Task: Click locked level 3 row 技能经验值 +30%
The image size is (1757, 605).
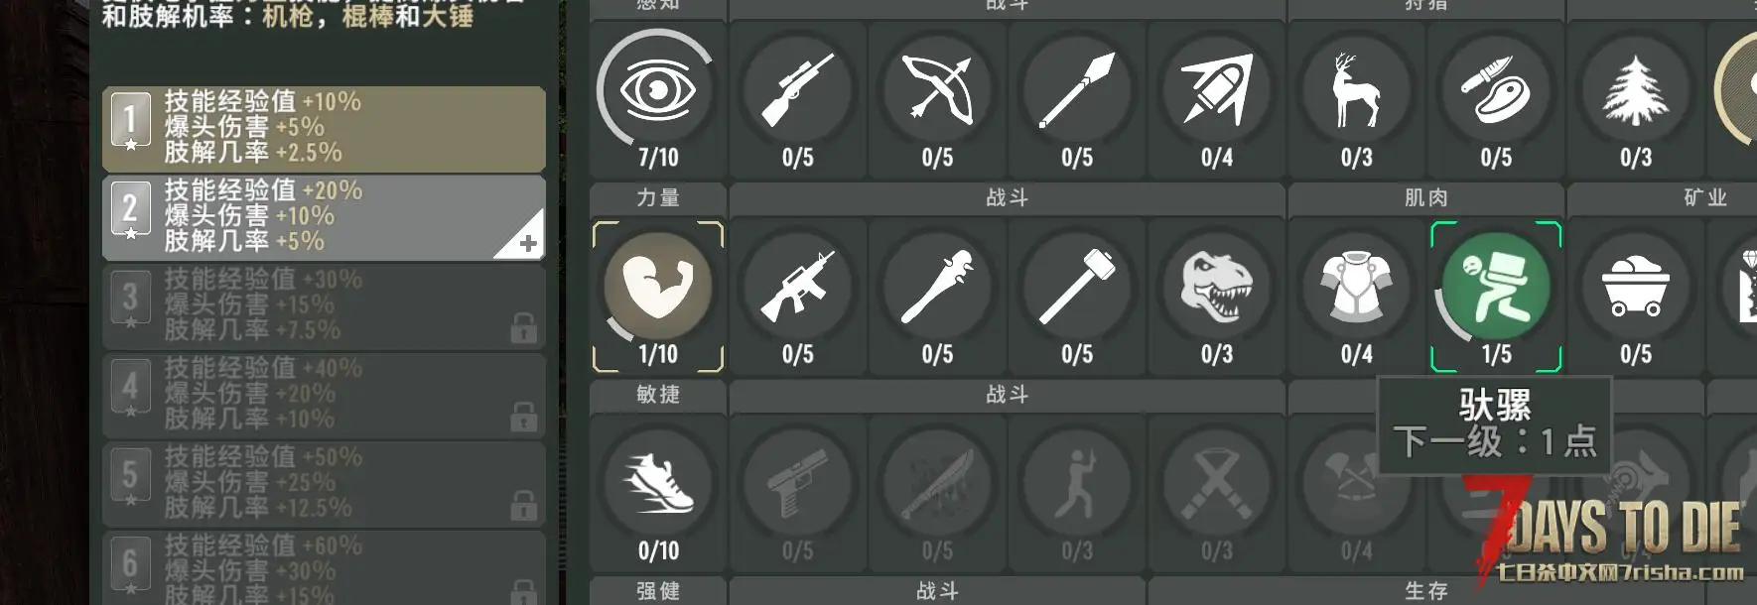Action: tap(324, 305)
